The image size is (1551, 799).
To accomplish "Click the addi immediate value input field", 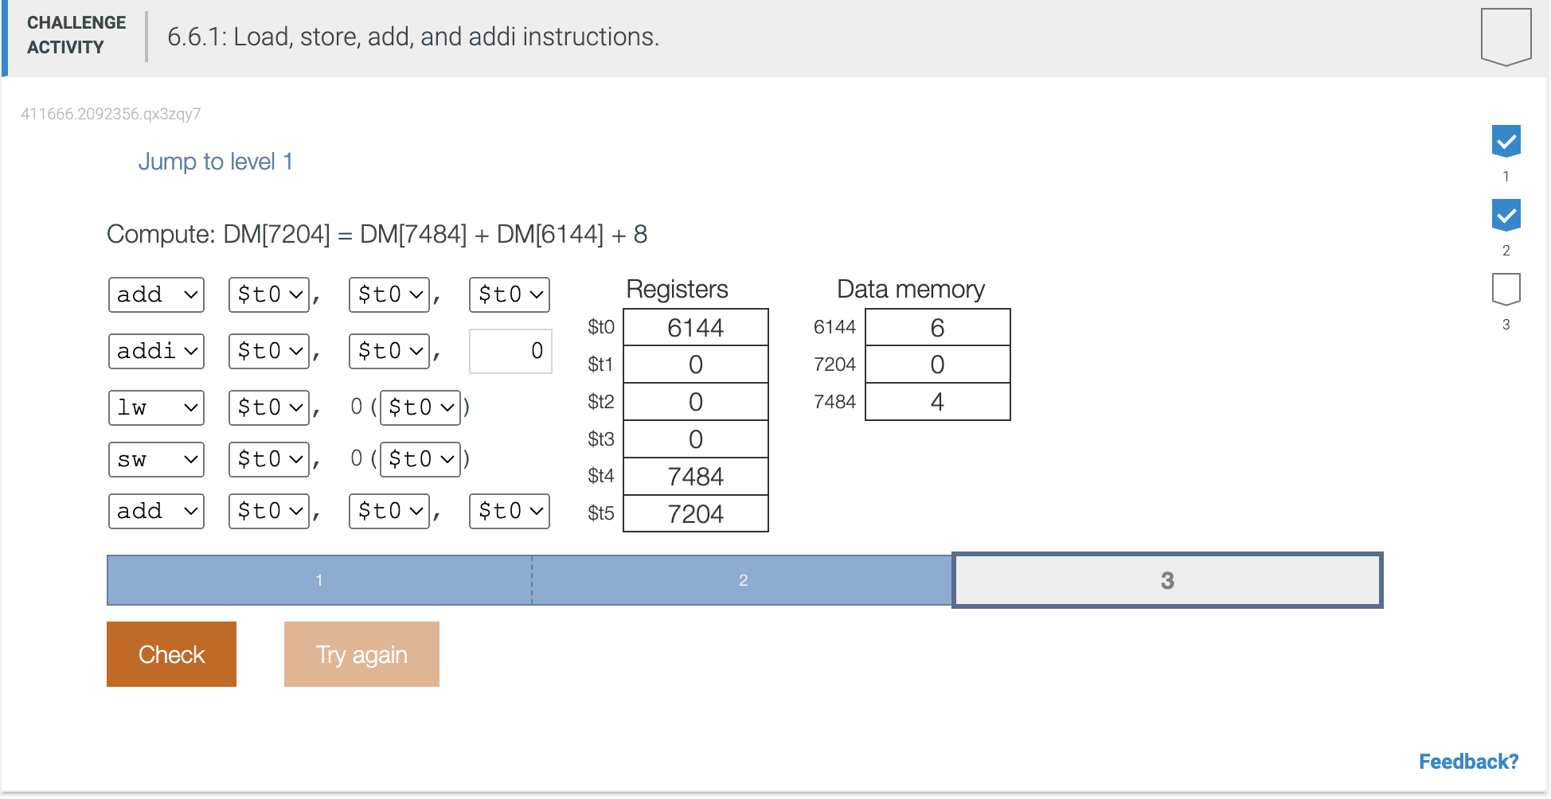I will click(x=510, y=351).
